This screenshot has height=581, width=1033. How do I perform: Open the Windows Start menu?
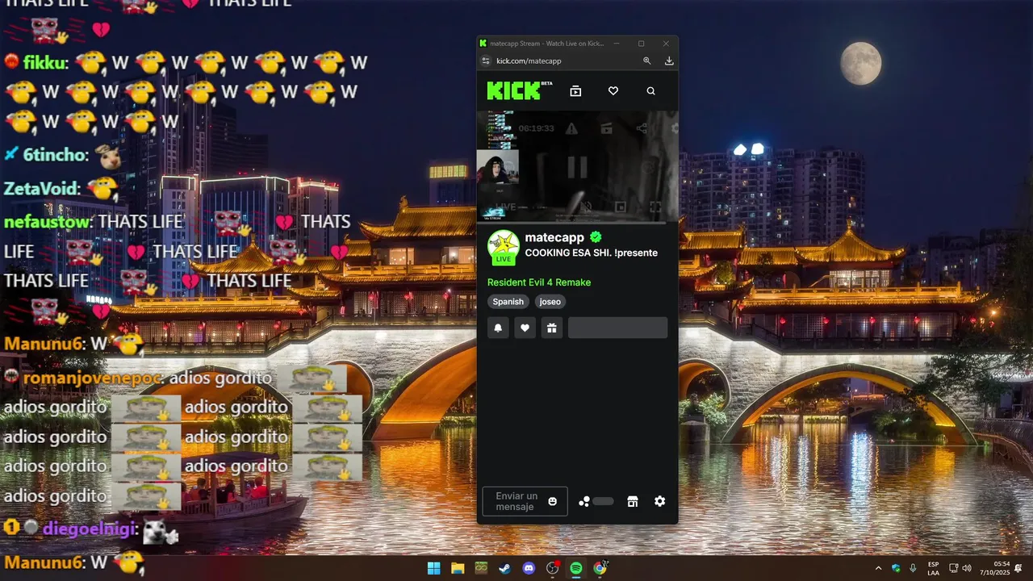click(434, 568)
